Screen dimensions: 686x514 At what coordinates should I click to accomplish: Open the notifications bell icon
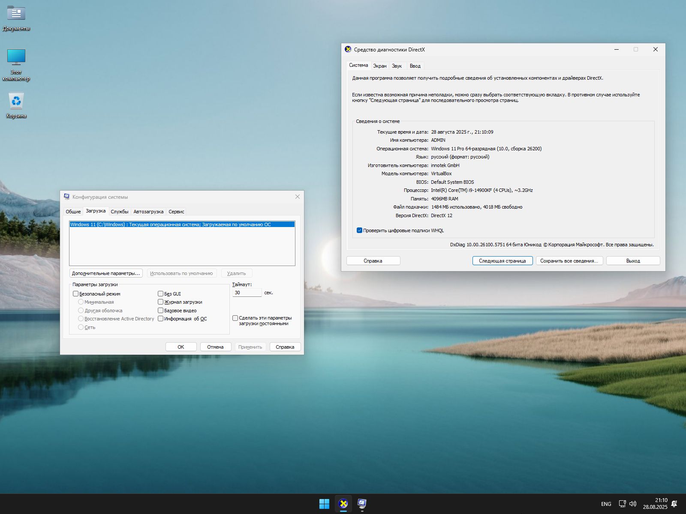674,504
